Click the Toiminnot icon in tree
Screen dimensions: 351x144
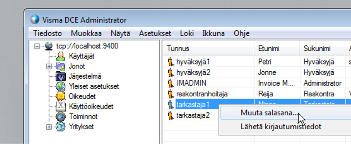pyautogui.click(x=61, y=116)
